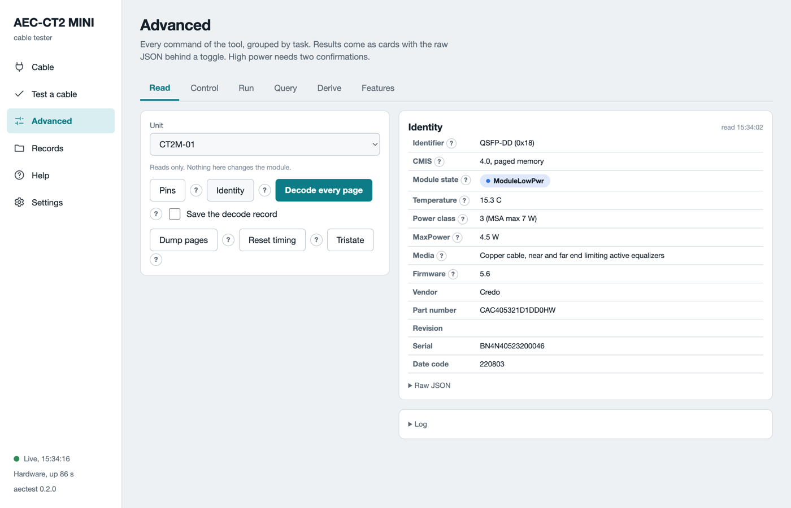Open Records in the sidebar
Screen dimensions: 791x508
pos(60,148)
